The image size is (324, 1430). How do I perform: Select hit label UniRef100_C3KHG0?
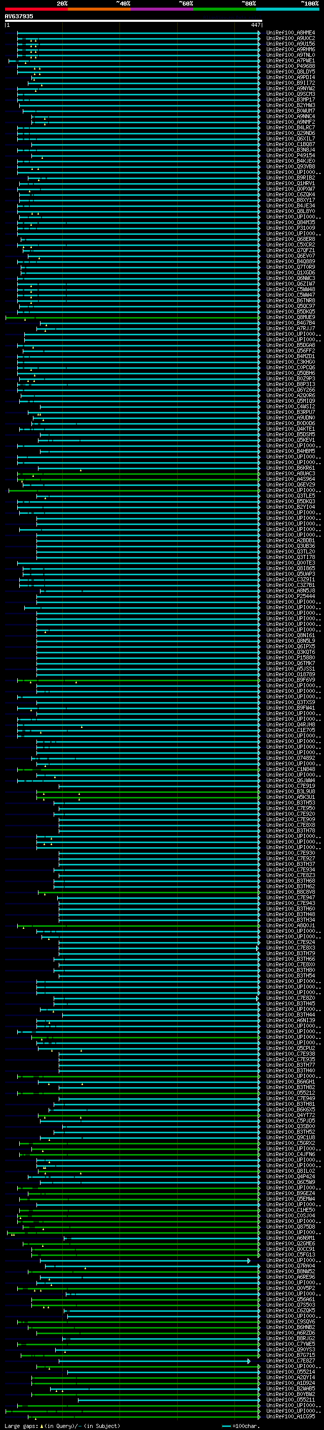pos(291,362)
